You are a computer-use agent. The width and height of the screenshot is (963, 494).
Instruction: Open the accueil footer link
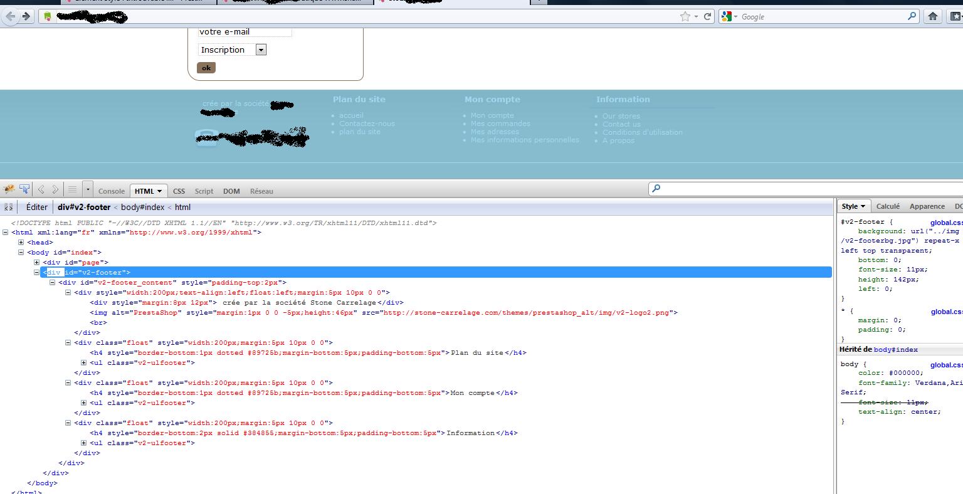click(351, 115)
